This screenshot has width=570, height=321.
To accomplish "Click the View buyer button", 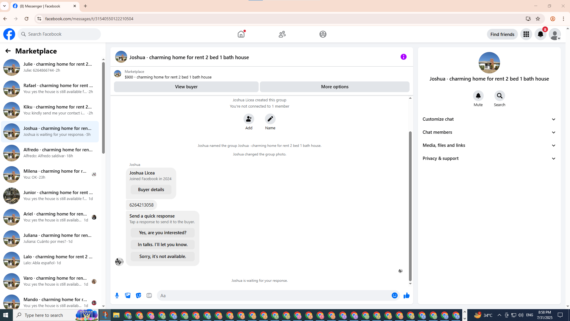I will [186, 87].
